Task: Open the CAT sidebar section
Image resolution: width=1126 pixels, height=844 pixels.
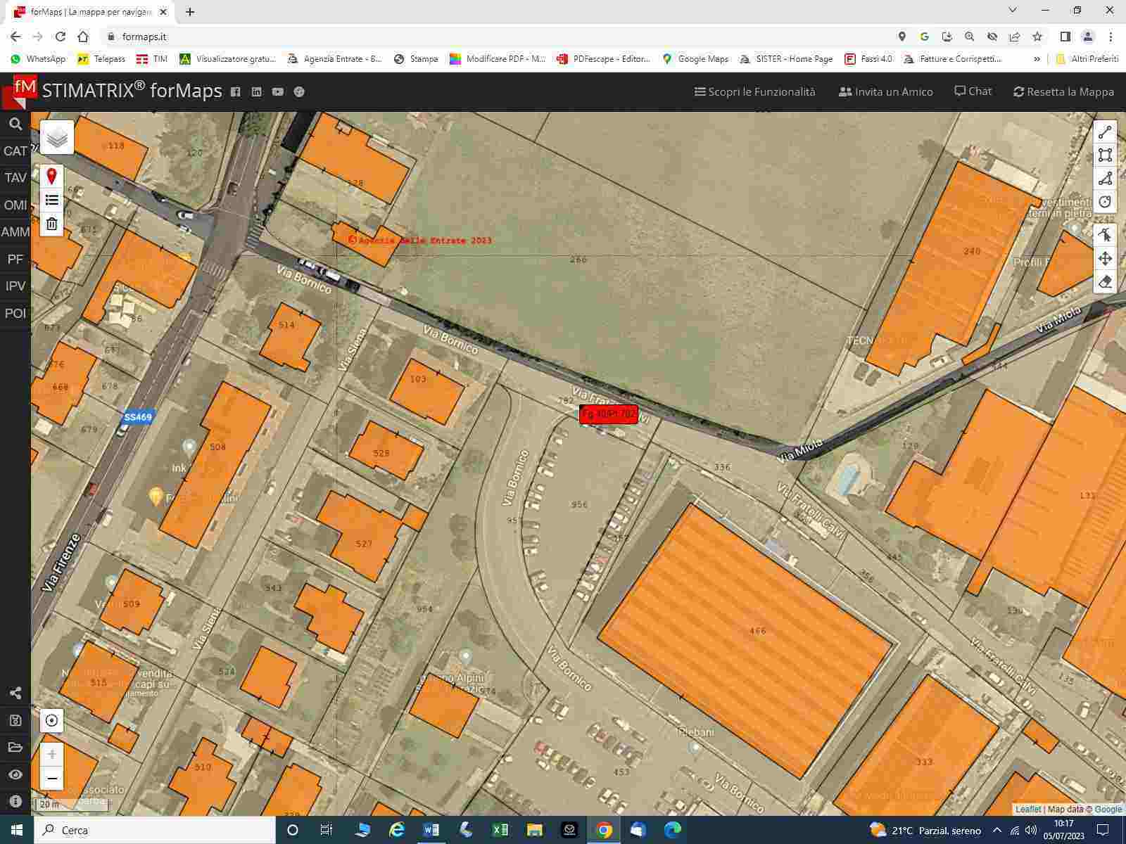Action: pos(15,151)
